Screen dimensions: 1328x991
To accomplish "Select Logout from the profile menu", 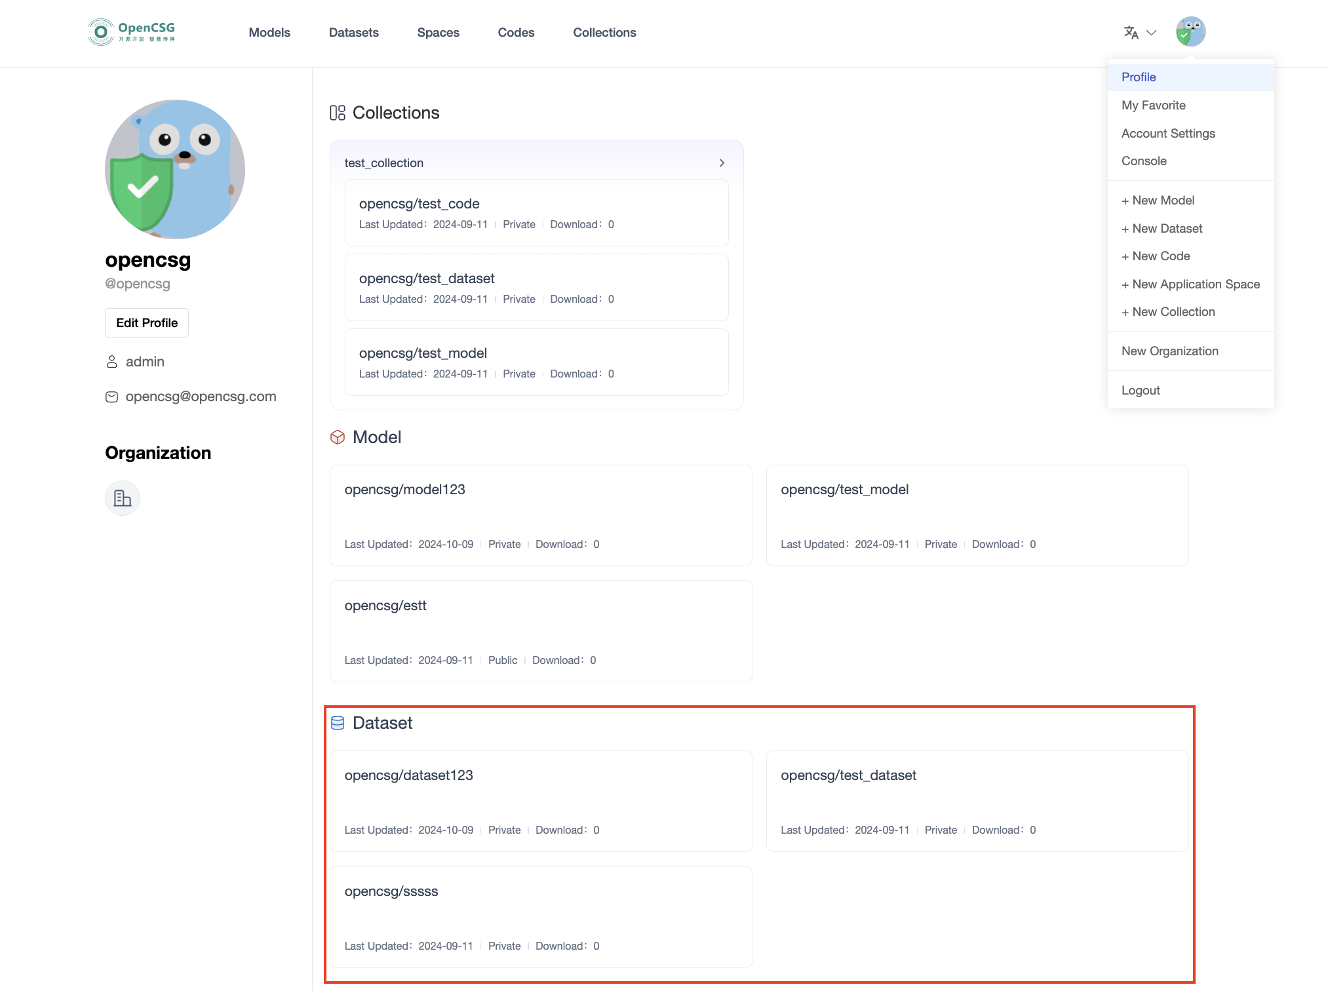I will 1141,390.
